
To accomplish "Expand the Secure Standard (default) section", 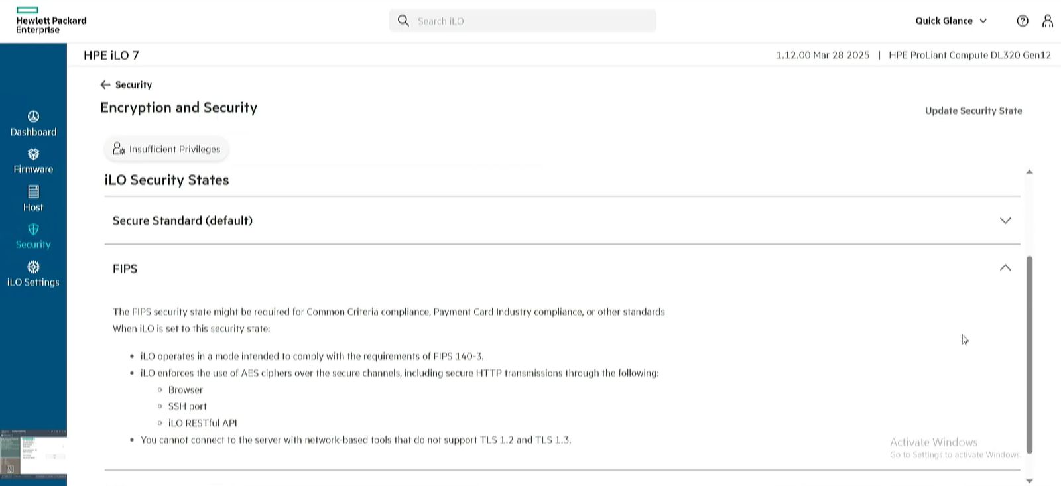I will [x=1005, y=221].
